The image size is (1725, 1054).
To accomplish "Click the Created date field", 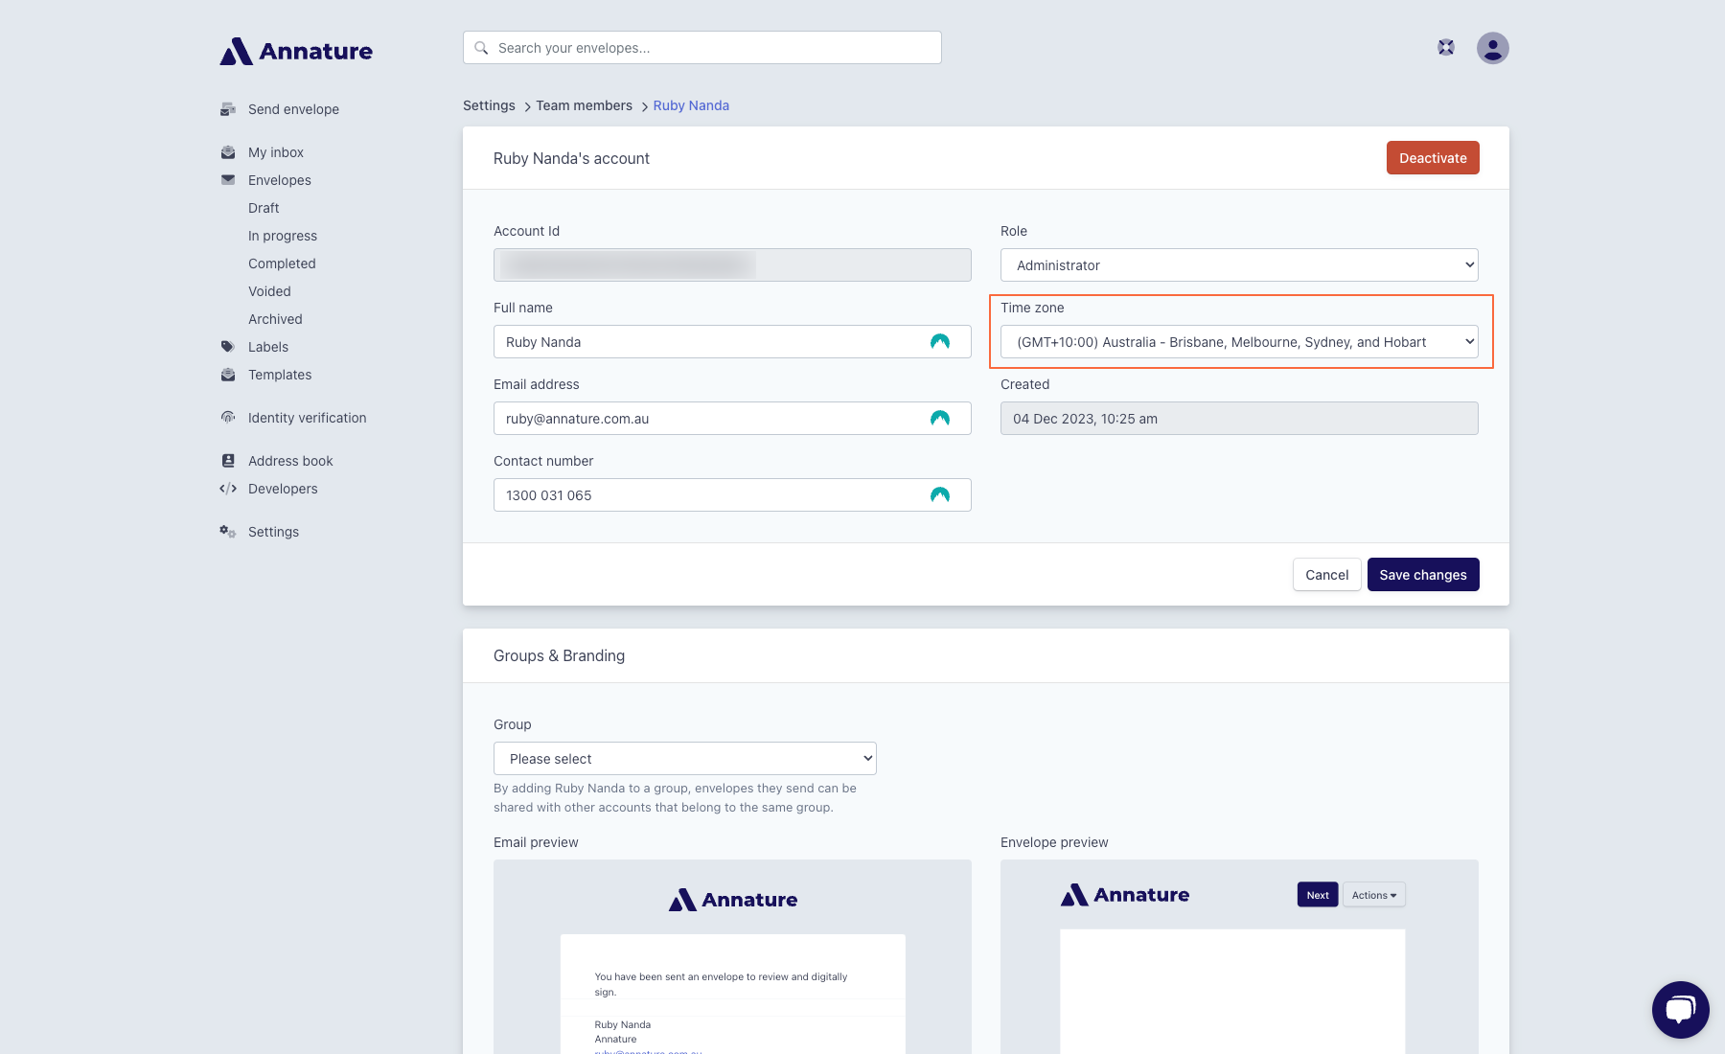I will click(1239, 419).
